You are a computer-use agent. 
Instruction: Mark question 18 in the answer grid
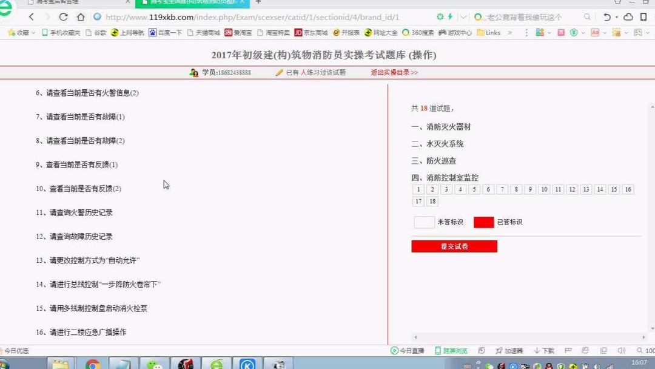point(432,201)
